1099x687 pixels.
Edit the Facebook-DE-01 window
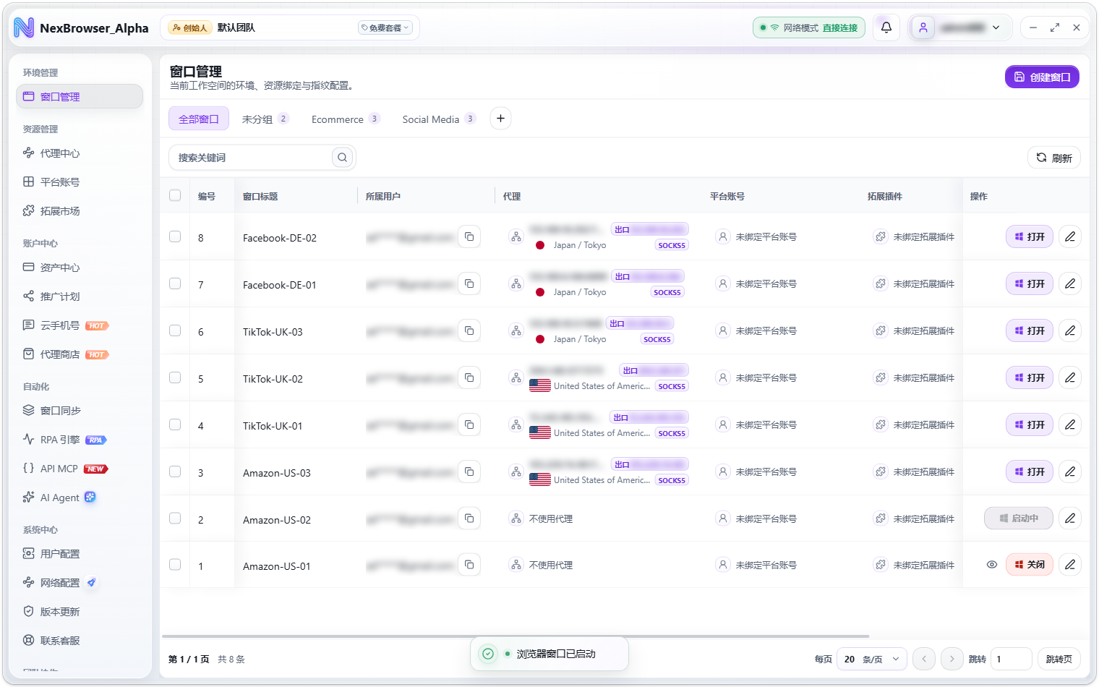tap(1070, 283)
